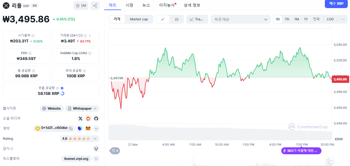Open the X (Twitter) social link

[x=81, y=119]
